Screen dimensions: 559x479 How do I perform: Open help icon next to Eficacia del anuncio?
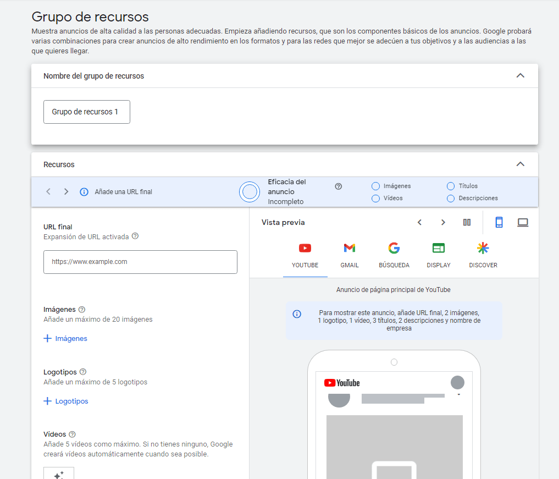(x=339, y=186)
